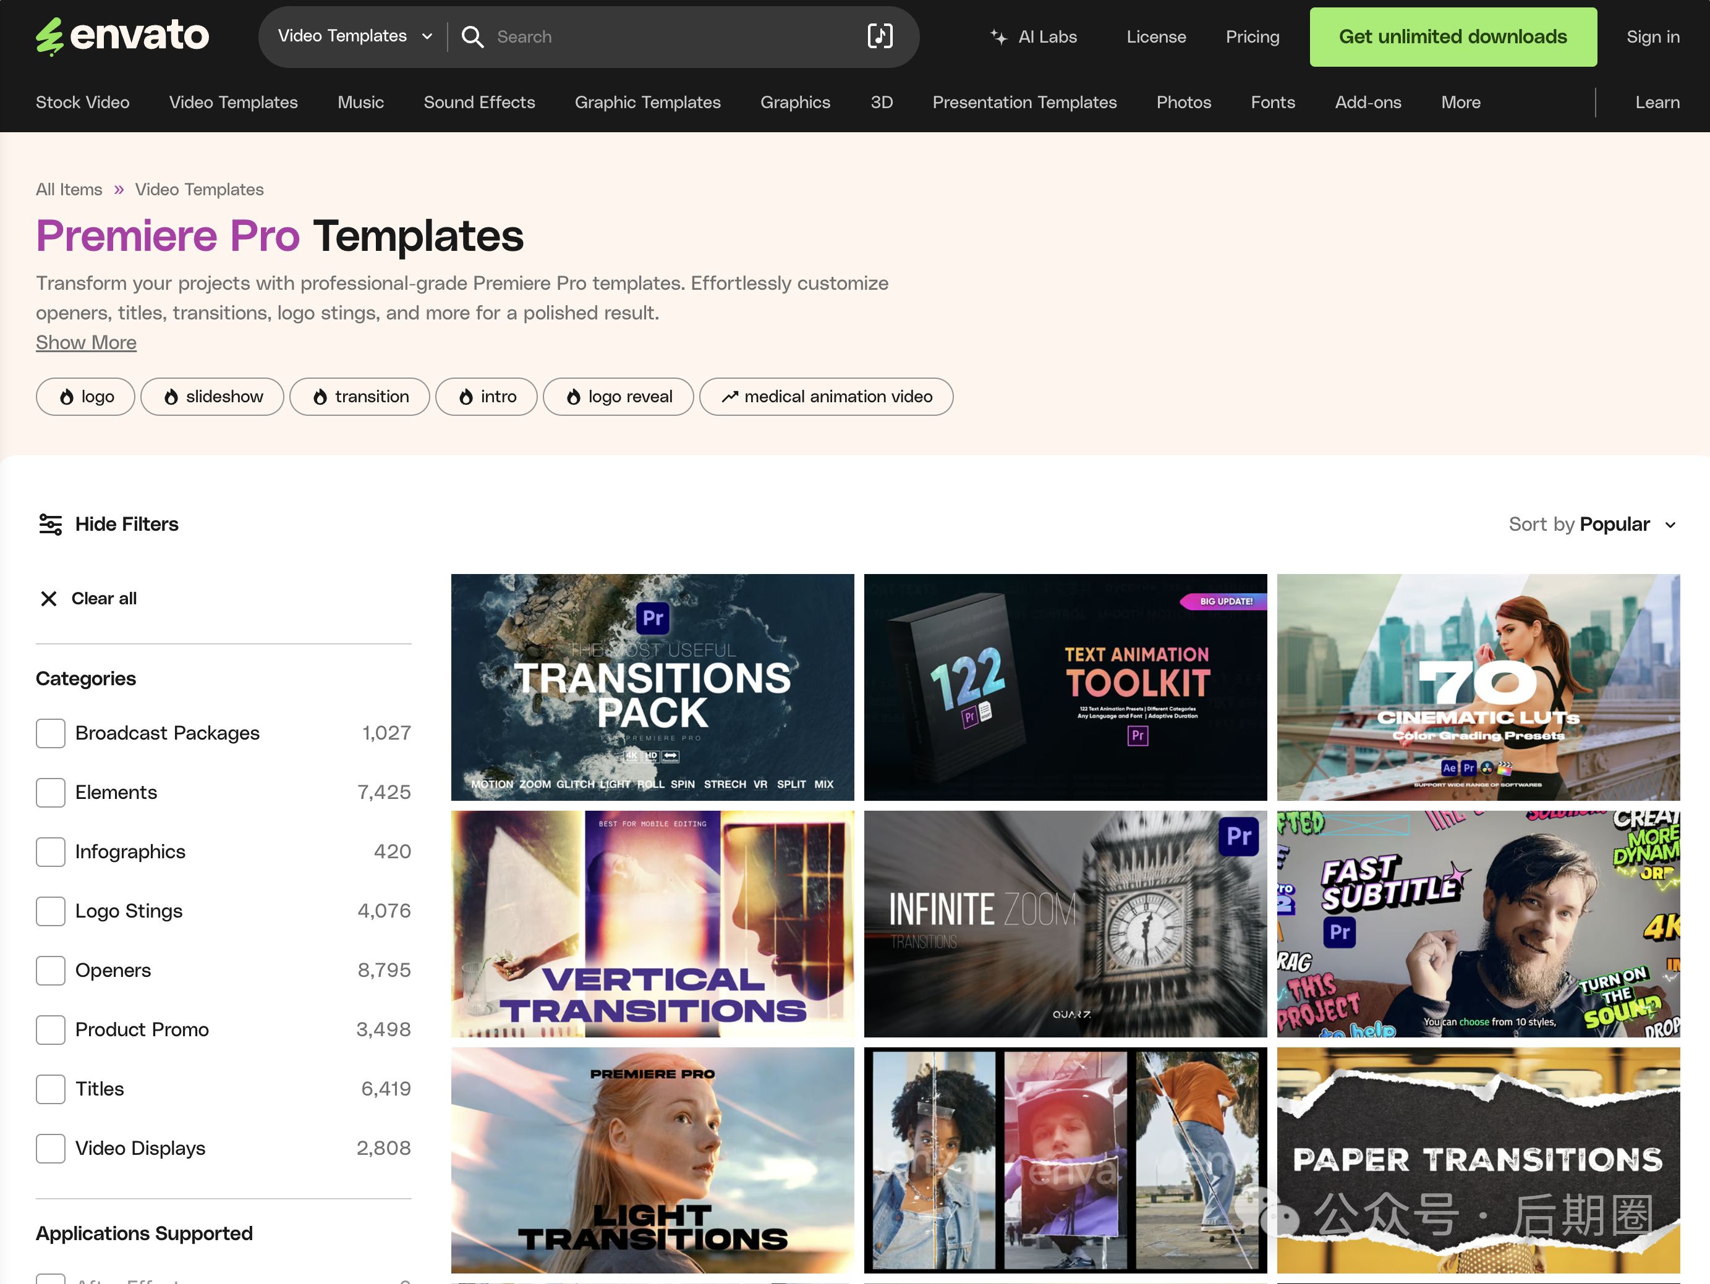
Task: Click the search magnifier icon
Action: pos(472,36)
